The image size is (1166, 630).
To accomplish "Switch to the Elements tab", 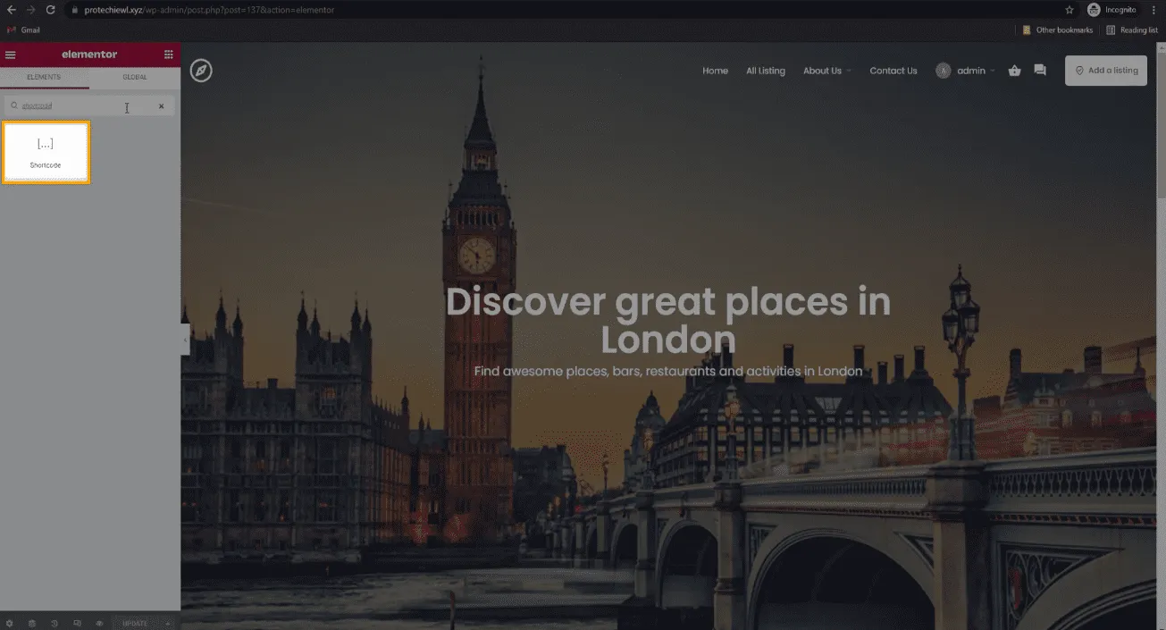I will pyautogui.click(x=44, y=78).
